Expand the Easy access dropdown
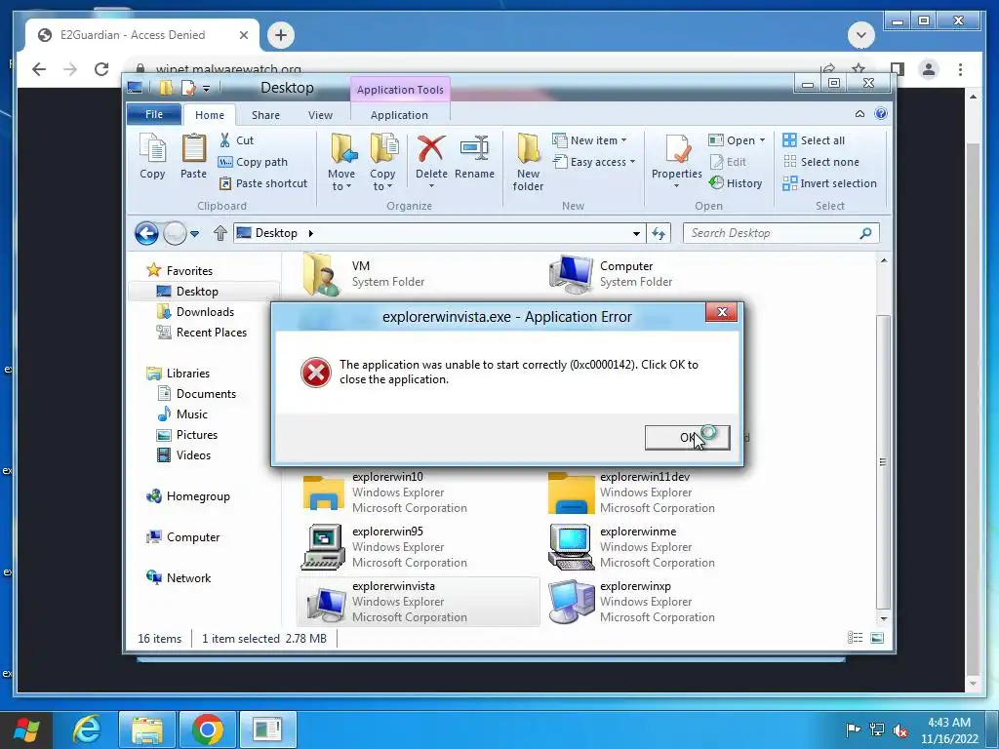 [x=594, y=162]
